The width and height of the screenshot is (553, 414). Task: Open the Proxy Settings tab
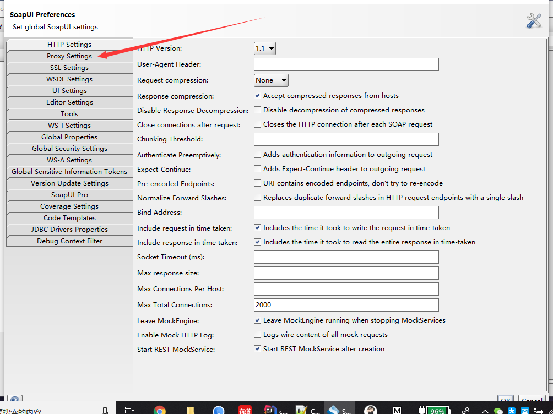(x=69, y=56)
